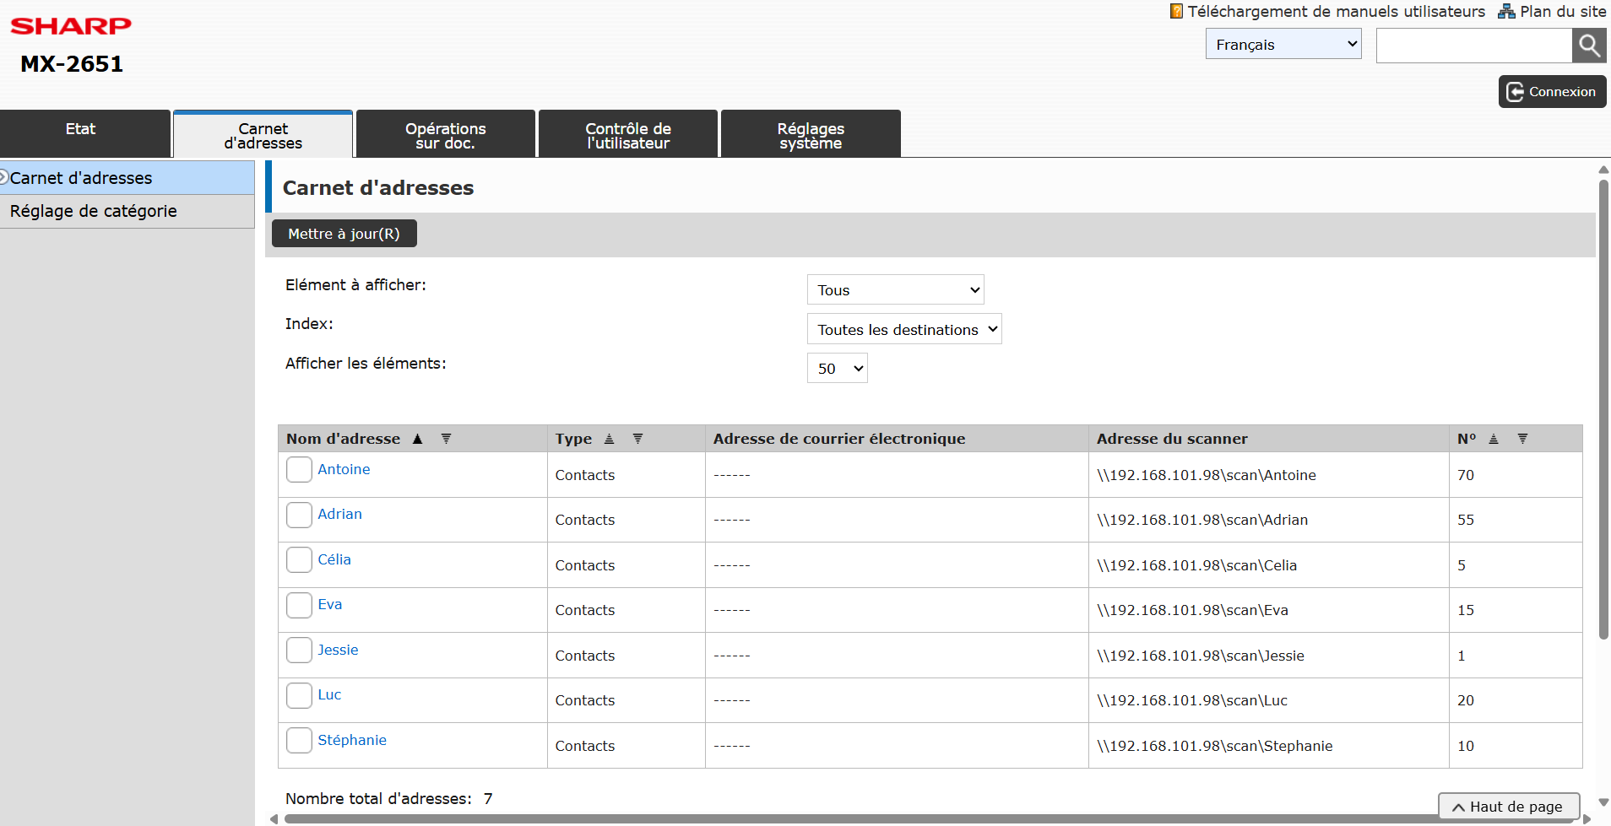The image size is (1611, 826).
Task: Switch to the Réglages système tab
Action: point(810,135)
